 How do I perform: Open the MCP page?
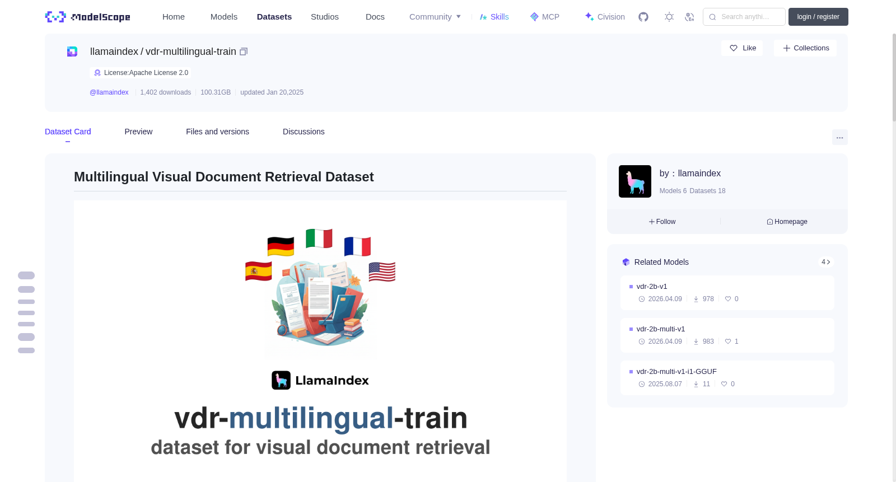click(545, 17)
